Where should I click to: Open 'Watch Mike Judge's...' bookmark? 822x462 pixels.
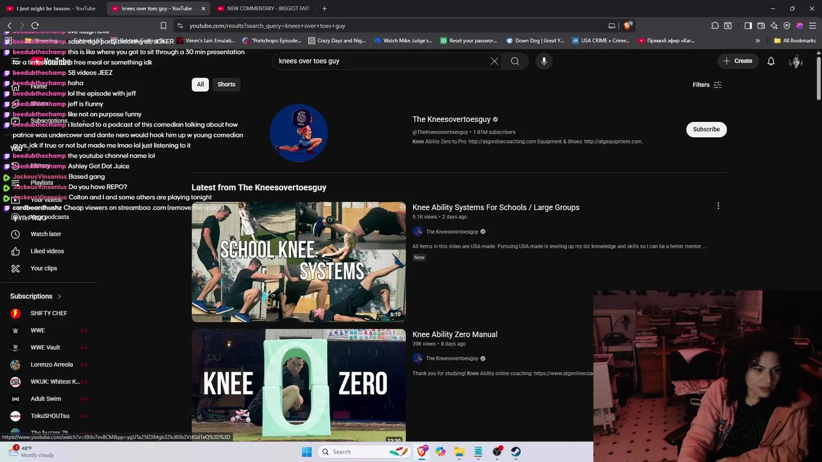(403, 40)
